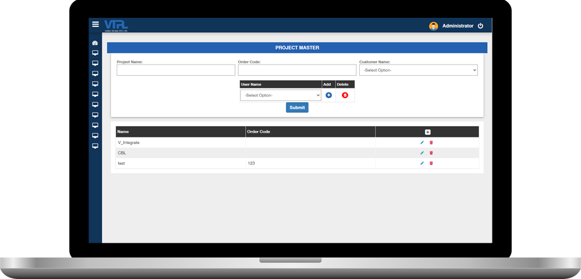Click the Name column header
Screen dimensions: 581x279
[x=123, y=131]
